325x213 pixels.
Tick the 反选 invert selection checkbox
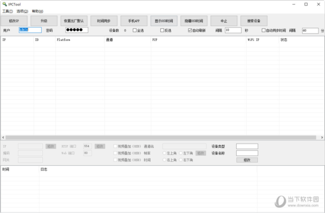pyautogui.click(x=162, y=30)
